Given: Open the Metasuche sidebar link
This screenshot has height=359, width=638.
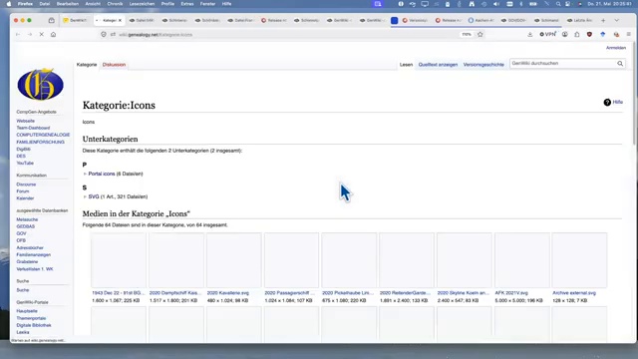Looking at the screenshot, I should [27, 219].
